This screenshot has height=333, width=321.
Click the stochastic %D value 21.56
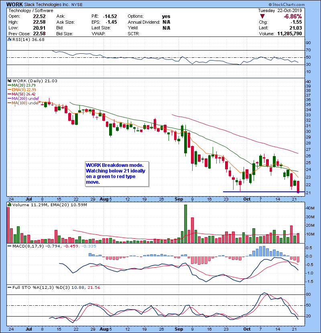(93, 288)
